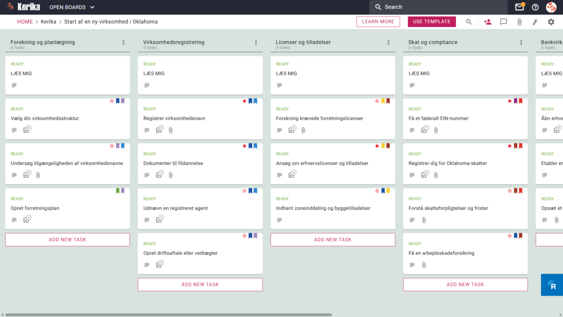The image size is (563, 317).
Task: Click the board settings gear icon
Action: point(551,22)
